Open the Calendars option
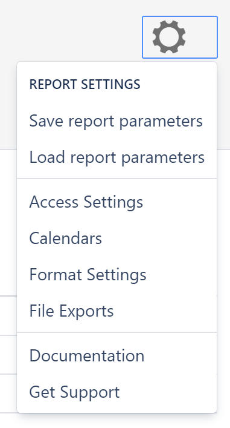The height and width of the screenshot is (428, 230). click(x=117, y=239)
